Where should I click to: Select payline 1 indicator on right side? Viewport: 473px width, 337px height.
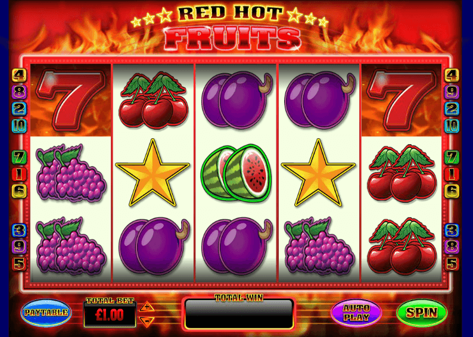tap(452, 174)
